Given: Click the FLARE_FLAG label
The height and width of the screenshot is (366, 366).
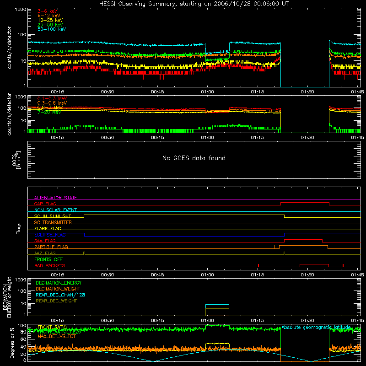Looking at the screenshot, I should coord(48,228).
